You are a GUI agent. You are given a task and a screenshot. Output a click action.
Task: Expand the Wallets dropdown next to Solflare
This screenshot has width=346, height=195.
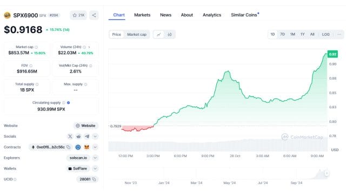coord(95,168)
